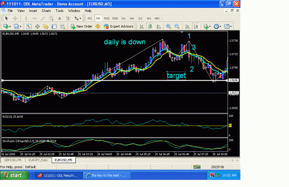Viewport: 289px width, 187px height.
Task: Activate the crosshair tool
Action: pos(15,18)
